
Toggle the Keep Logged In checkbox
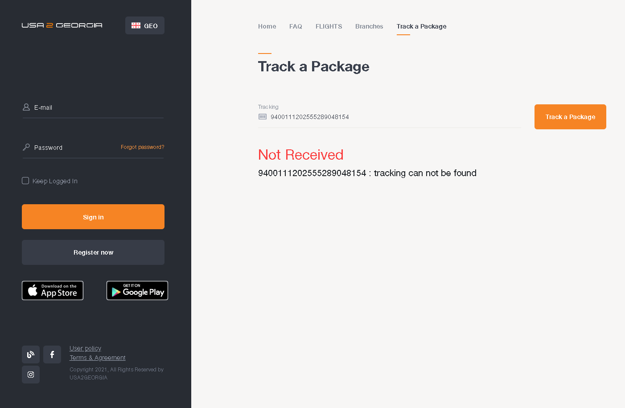[25, 181]
